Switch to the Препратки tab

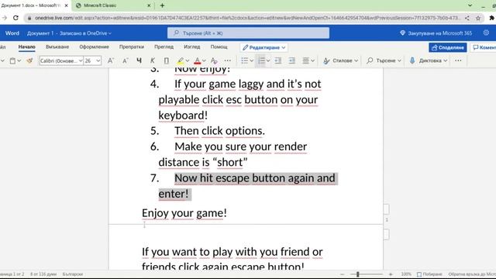132,46
